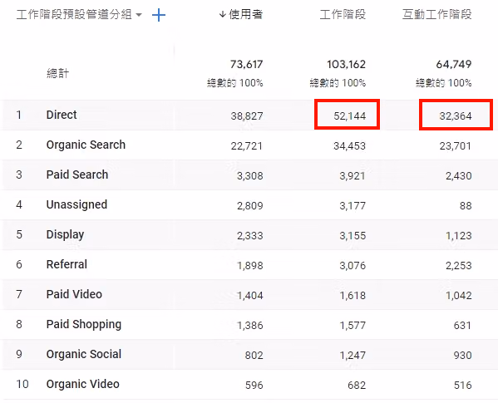498x403 pixels.
Task: Select the Organic Search channel row
Action: [x=249, y=145]
